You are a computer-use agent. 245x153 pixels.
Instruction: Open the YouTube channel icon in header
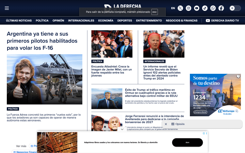pyautogui.click(x=197, y=8)
